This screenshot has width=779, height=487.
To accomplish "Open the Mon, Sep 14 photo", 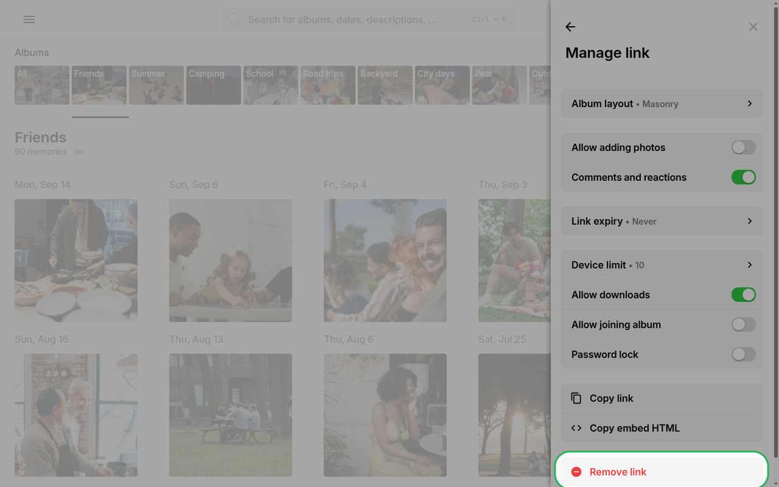I will [x=76, y=261].
